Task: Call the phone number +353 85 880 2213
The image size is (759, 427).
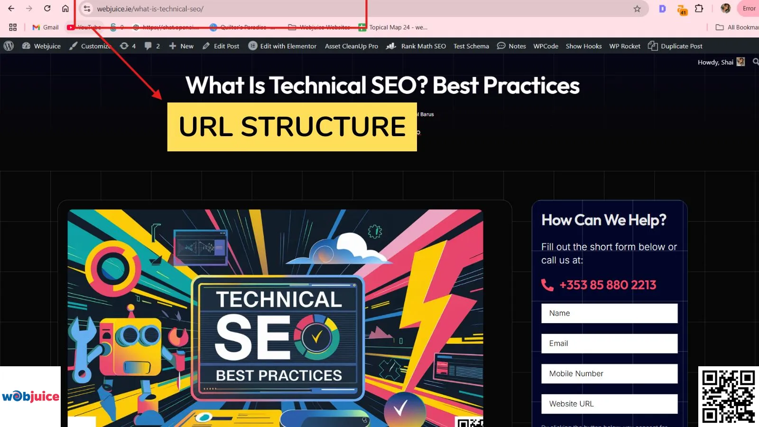Action: coord(608,285)
